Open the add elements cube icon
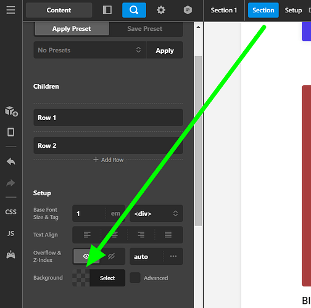This screenshot has height=308, width=311. click(x=11, y=111)
